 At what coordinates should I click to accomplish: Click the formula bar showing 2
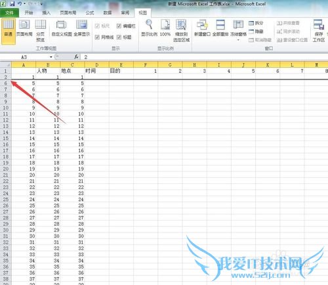[205, 57]
